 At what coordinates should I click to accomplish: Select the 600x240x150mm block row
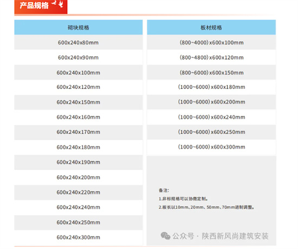pos(79,102)
